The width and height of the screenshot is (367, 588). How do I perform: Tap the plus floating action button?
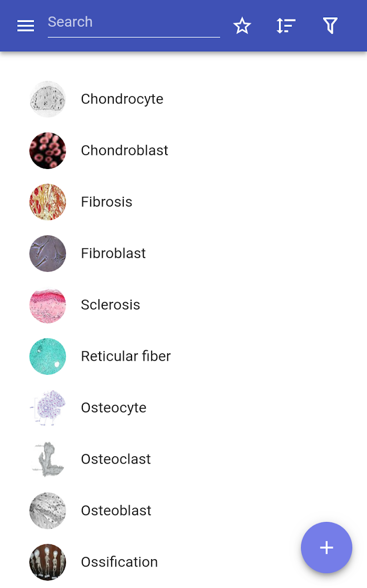coord(327,548)
